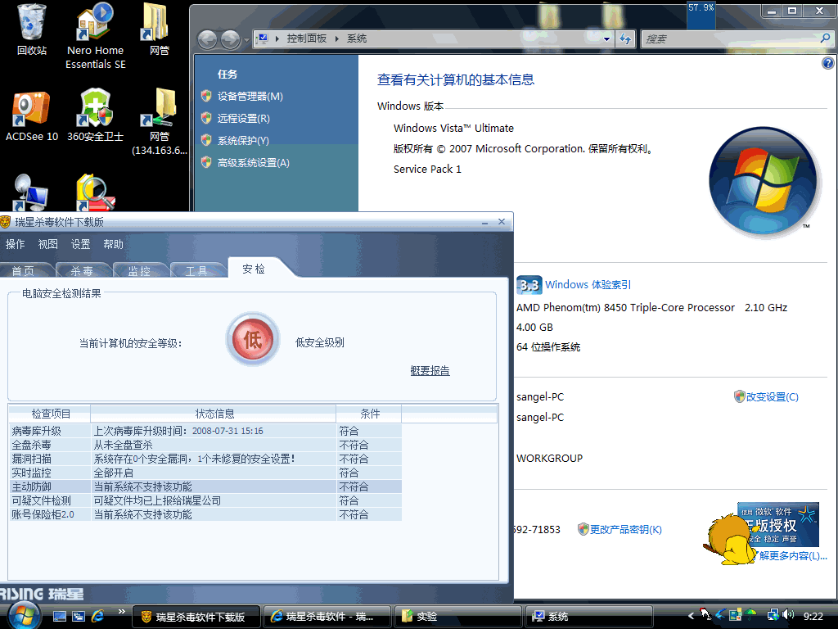Open 360安全卫士 desktop icon
The image size is (838, 629).
coord(95,110)
